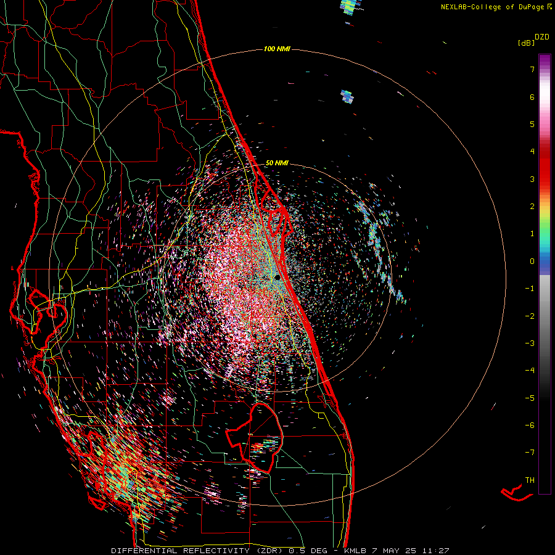
Task: Click the 7 MAY 25 date text
Action: [395, 551]
